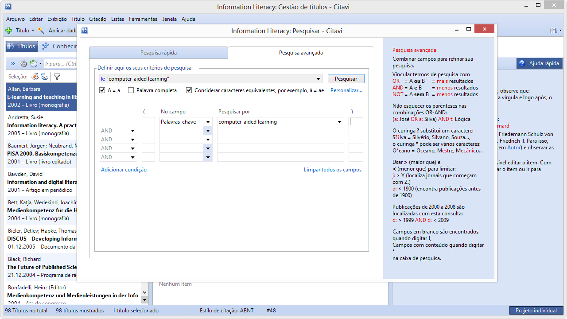Switch to the Pesquisa rápida tab
This screenshot has width=567, height=319.
(x=159, y=53)
